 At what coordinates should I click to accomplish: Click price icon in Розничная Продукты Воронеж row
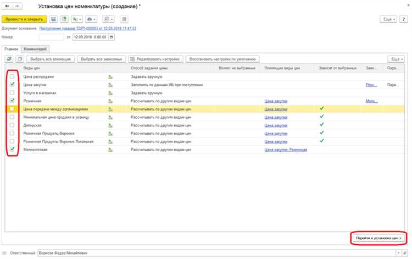coord(110,134)
